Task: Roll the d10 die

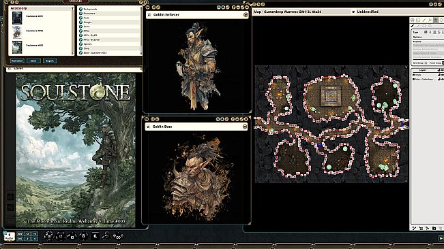Action: pos(72,236)
